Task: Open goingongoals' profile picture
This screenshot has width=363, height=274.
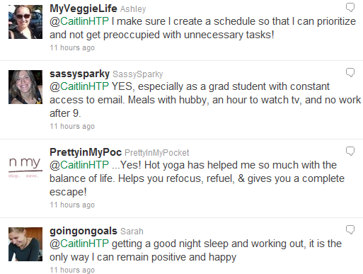Action: click(x=25, y=244)
